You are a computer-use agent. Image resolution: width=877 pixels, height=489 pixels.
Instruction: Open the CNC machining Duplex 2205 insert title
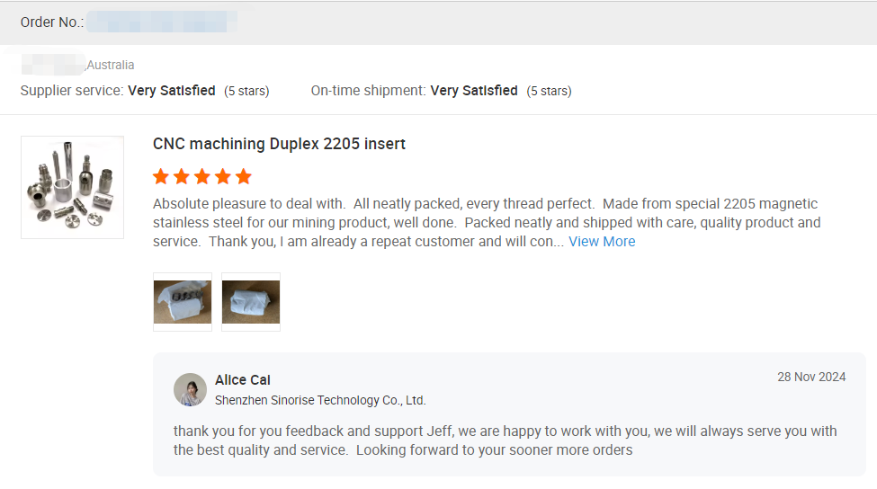pyautogui.click(x=279, y=144)
